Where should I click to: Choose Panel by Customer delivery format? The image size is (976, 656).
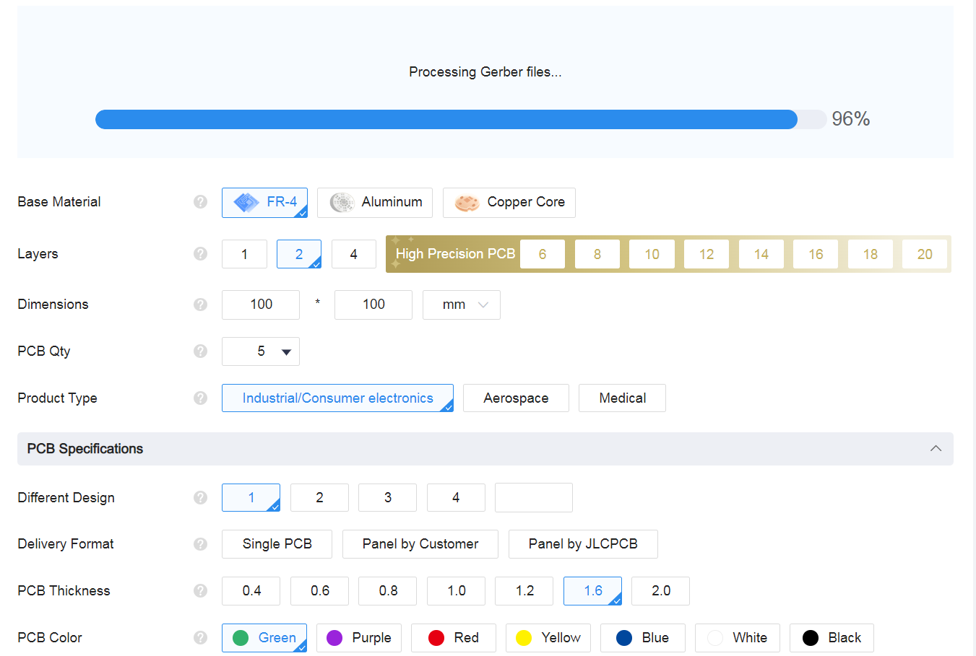pyautogui.click(x=420, y=544)
